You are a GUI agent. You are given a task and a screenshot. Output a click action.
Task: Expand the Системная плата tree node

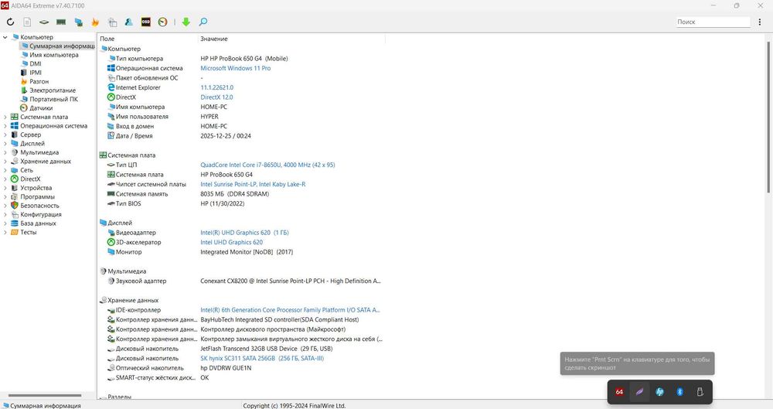(x=5, y=117)
